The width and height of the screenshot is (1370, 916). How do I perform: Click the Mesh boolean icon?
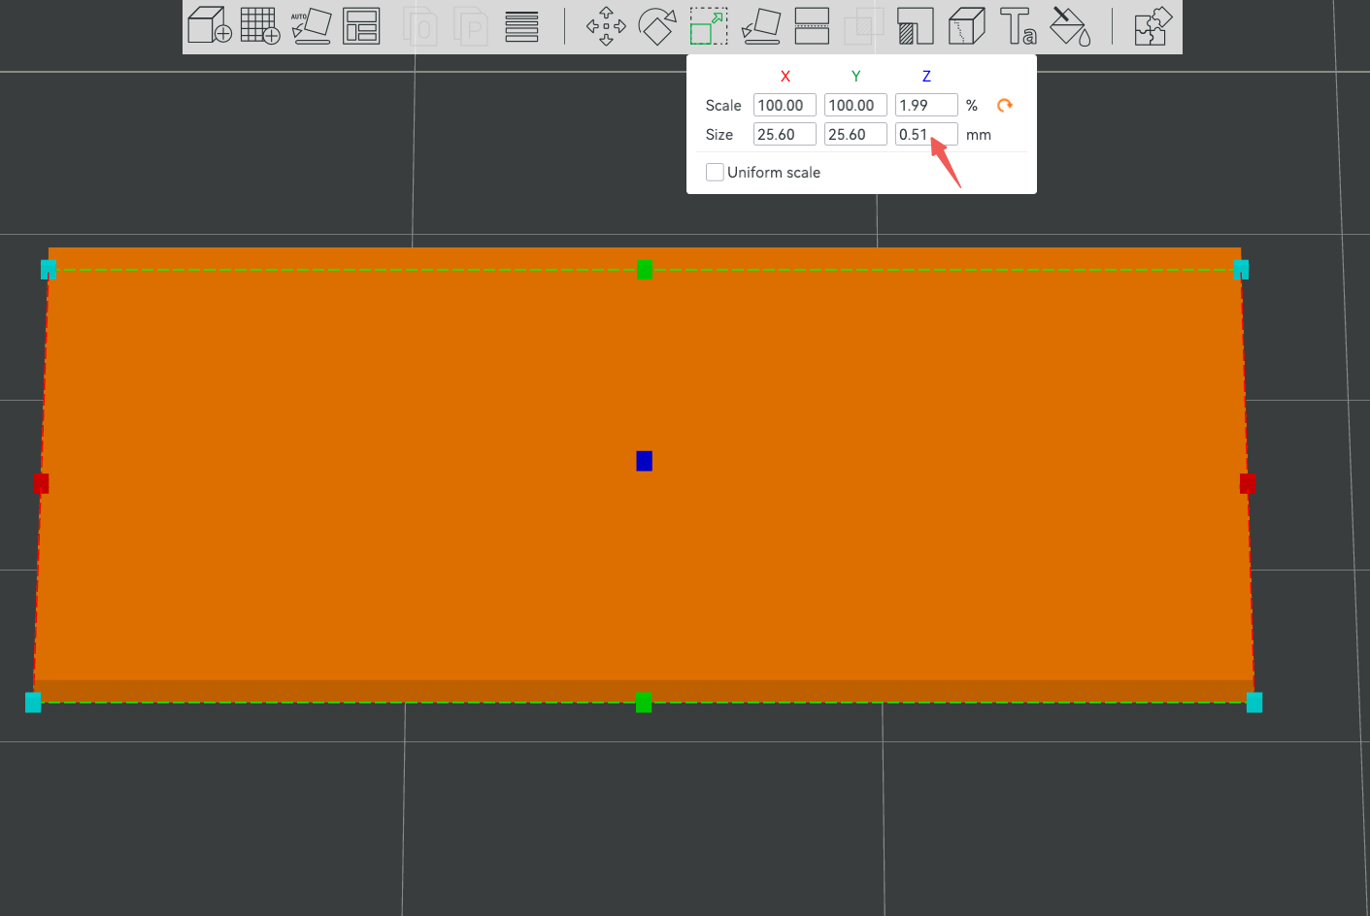(863, 26)
